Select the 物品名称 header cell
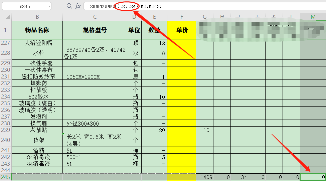326x181 pixels. (37, 30)
